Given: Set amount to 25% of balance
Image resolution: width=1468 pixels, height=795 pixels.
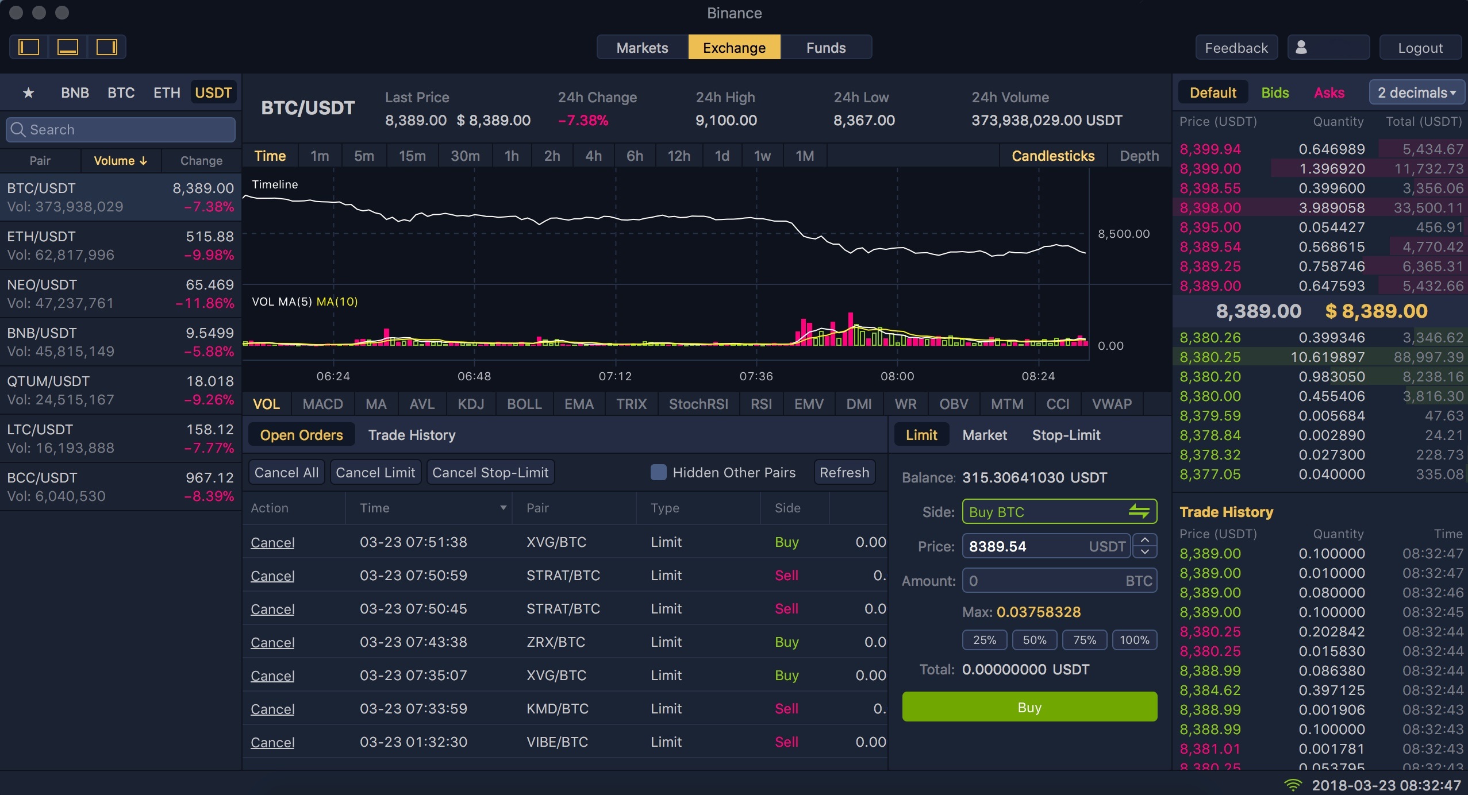Looking at the screenshot, I should pyautogui.click(x=985, y=640).
